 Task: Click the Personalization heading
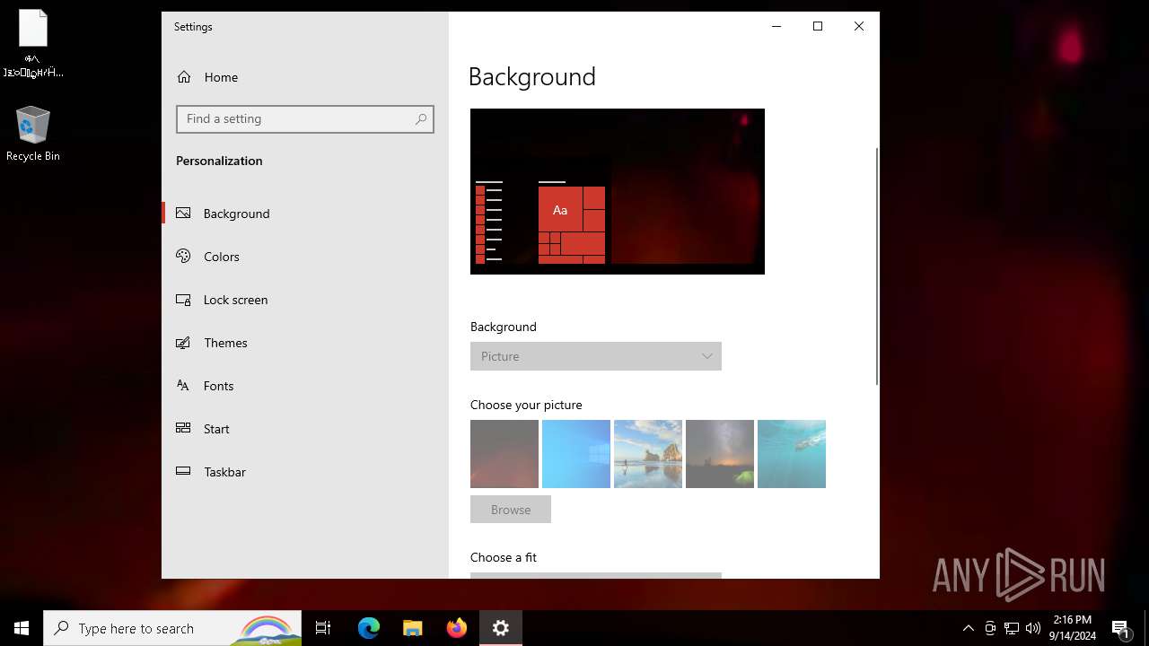[219, 161]
